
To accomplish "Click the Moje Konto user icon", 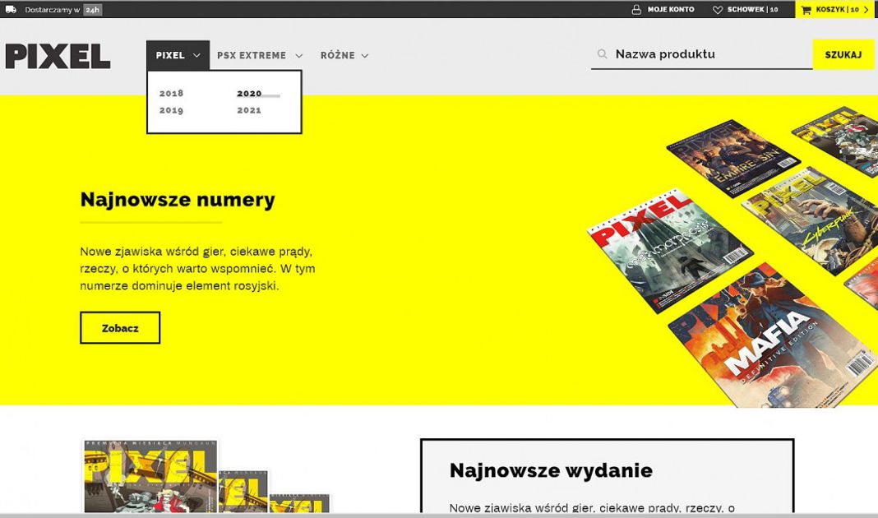I will 636,10.
